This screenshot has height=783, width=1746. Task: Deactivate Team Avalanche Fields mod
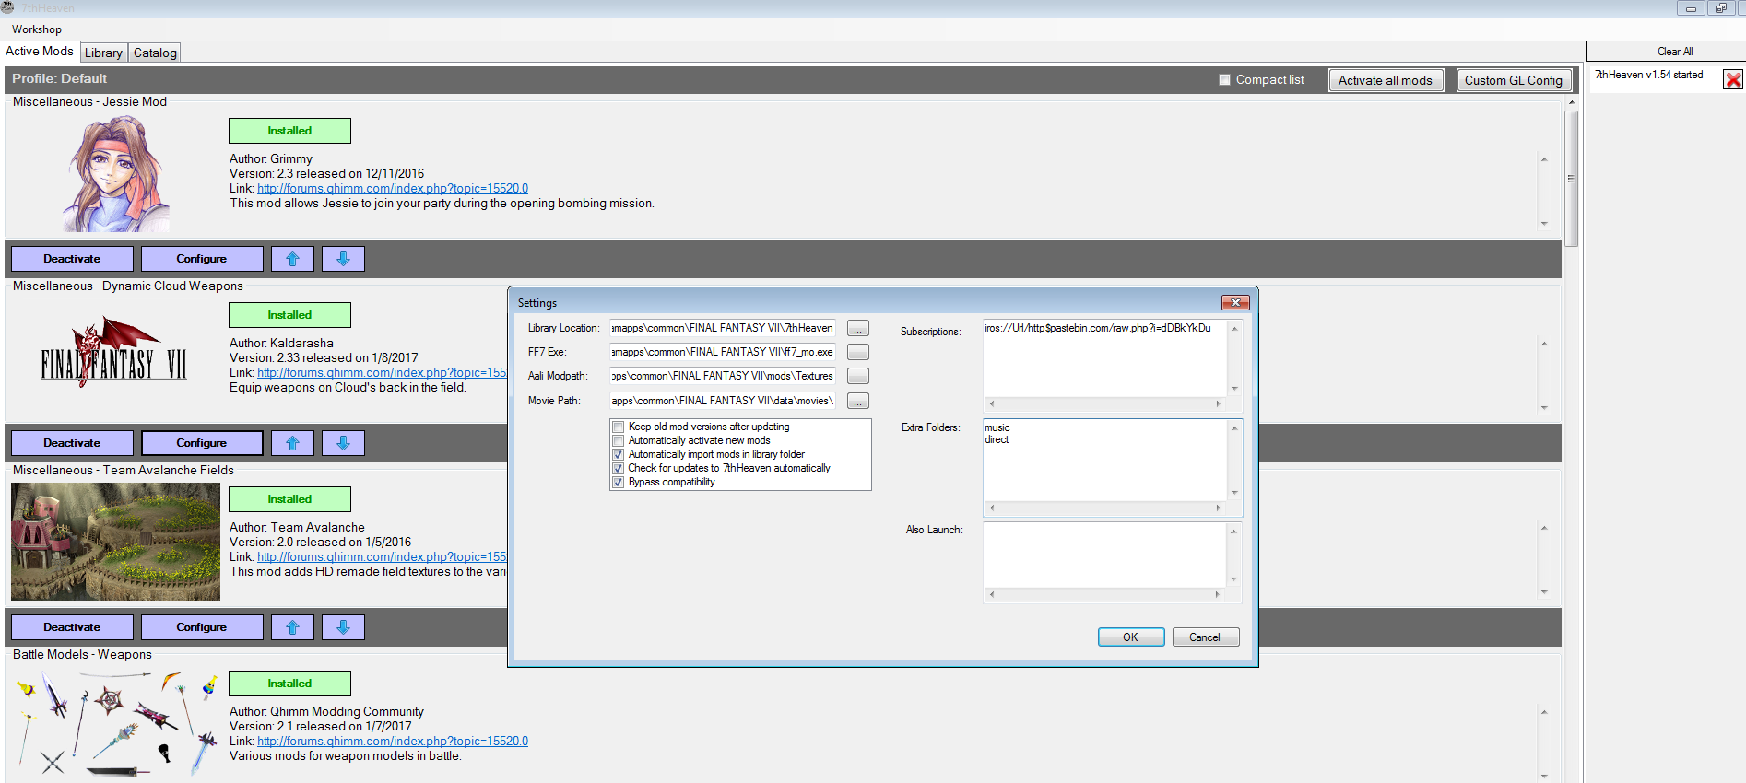pyautogui.click(x=72, y=627)
